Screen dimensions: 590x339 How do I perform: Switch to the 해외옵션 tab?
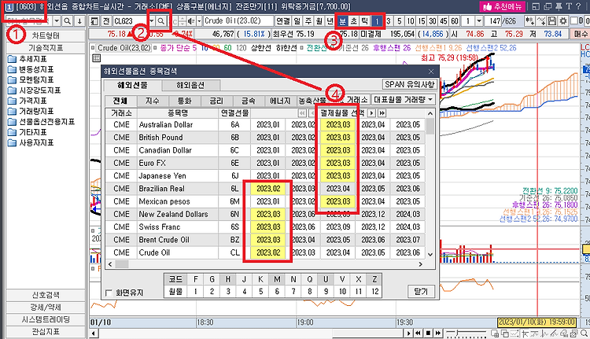point(190,86)
